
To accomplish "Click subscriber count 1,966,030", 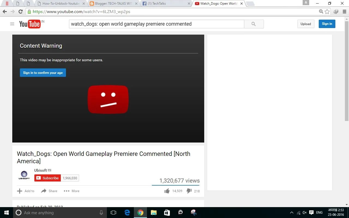I will [x=70, y=178].
